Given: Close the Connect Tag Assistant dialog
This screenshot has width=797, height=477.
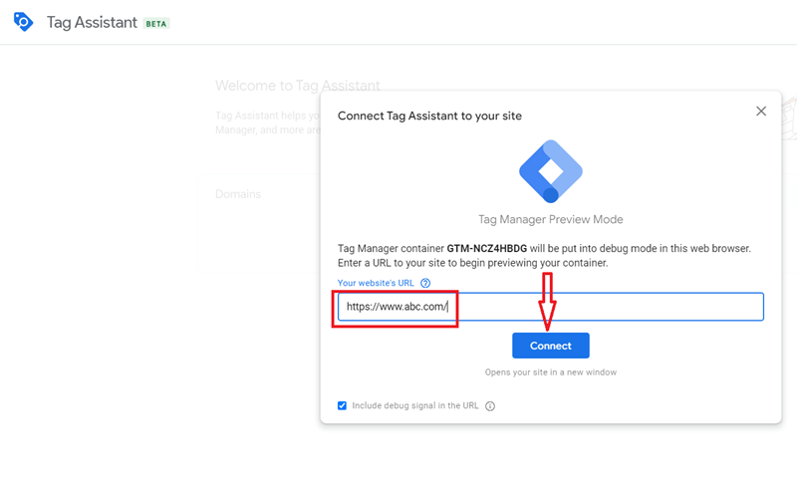Looking at the screenshot, I should point(761,112).
